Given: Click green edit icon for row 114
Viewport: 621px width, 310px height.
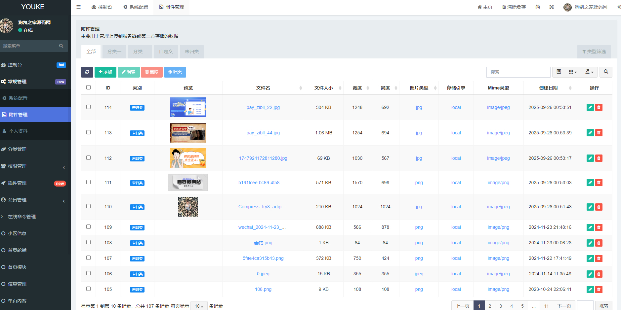Looking at the screenshot, I should [x=590, y=107].
